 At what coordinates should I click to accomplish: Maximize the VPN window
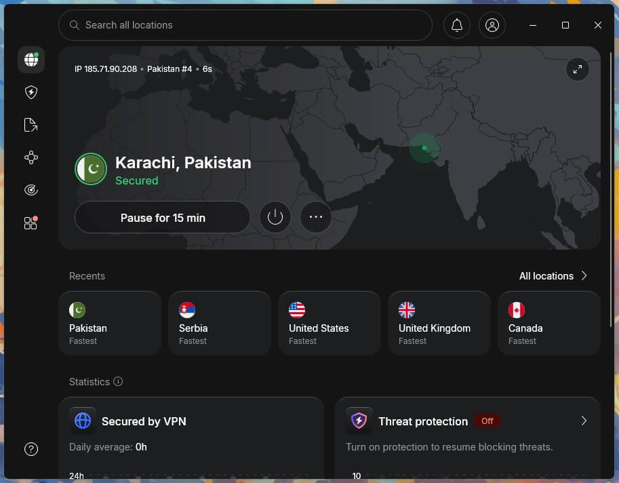(565, 25)
